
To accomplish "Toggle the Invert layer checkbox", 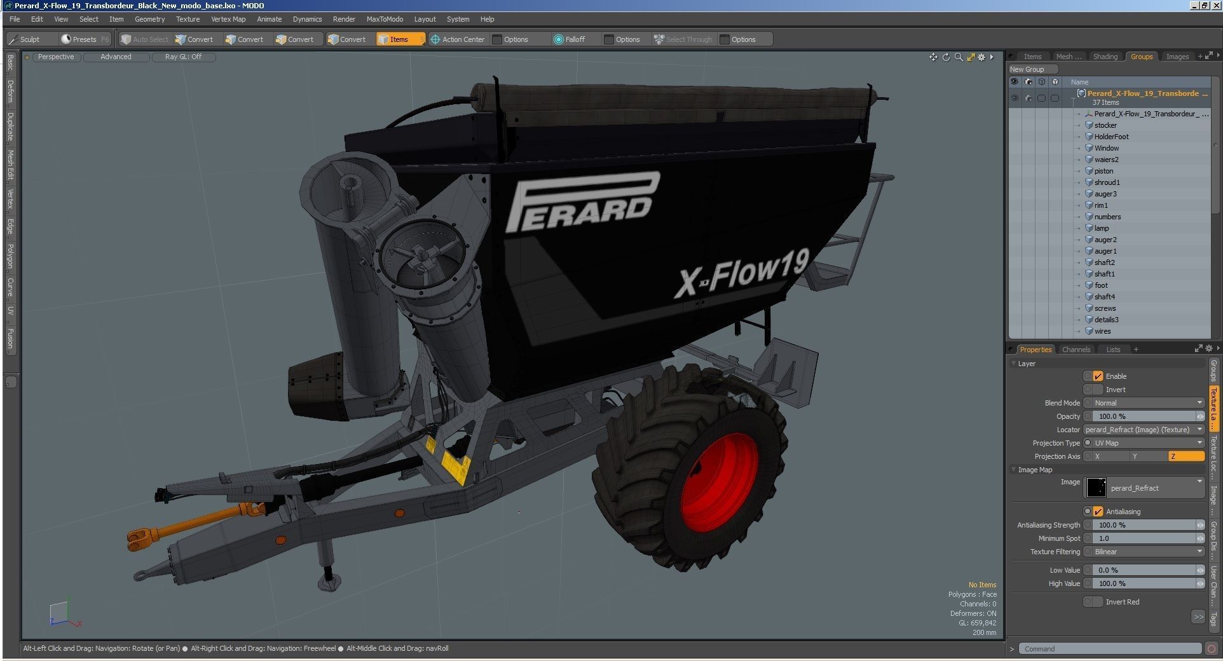I will click(1098, 390).
